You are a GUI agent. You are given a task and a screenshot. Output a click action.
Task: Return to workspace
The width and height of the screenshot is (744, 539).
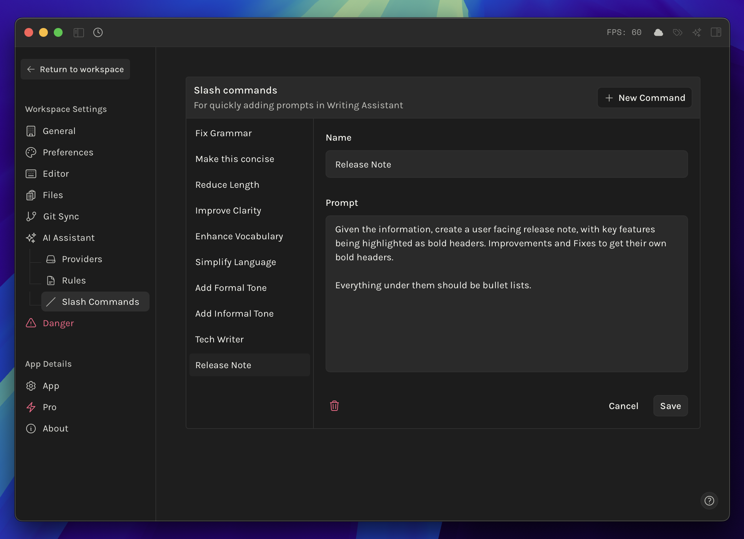(x=75, y=69)
